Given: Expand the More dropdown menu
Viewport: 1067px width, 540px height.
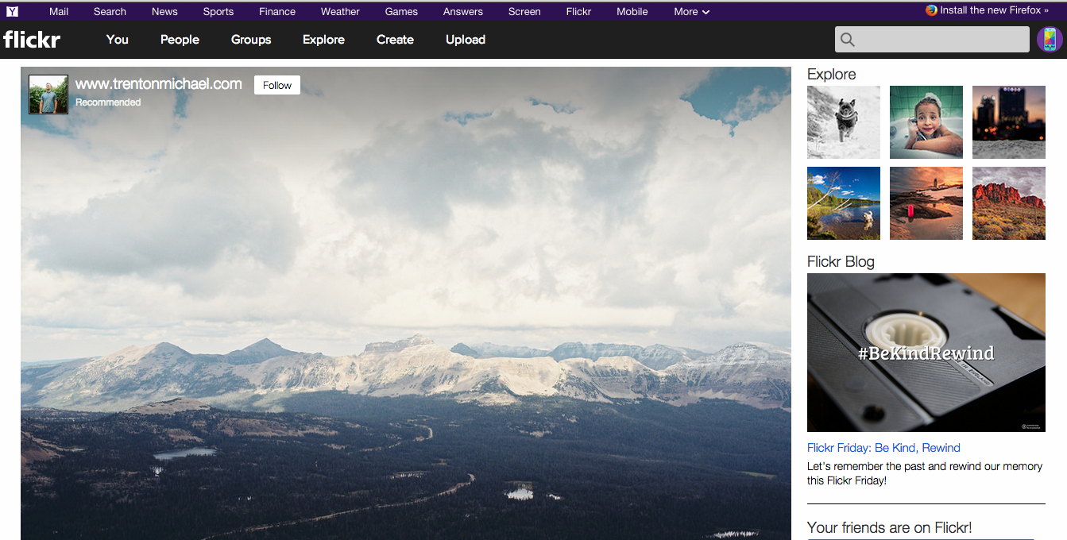Looking at the screenshot, I should (691, 12).
